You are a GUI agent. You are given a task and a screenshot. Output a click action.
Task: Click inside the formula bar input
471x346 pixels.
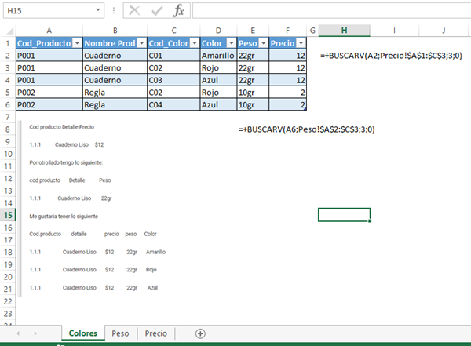(x=331, y=11)
